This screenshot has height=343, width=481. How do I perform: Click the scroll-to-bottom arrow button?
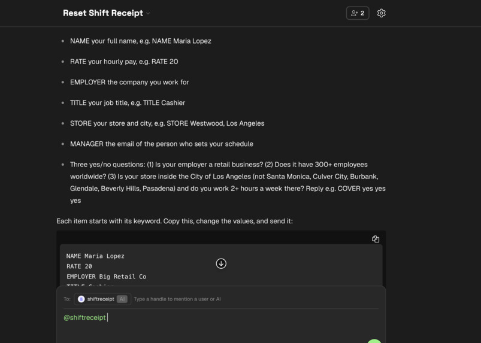click(x=221, y=263)
